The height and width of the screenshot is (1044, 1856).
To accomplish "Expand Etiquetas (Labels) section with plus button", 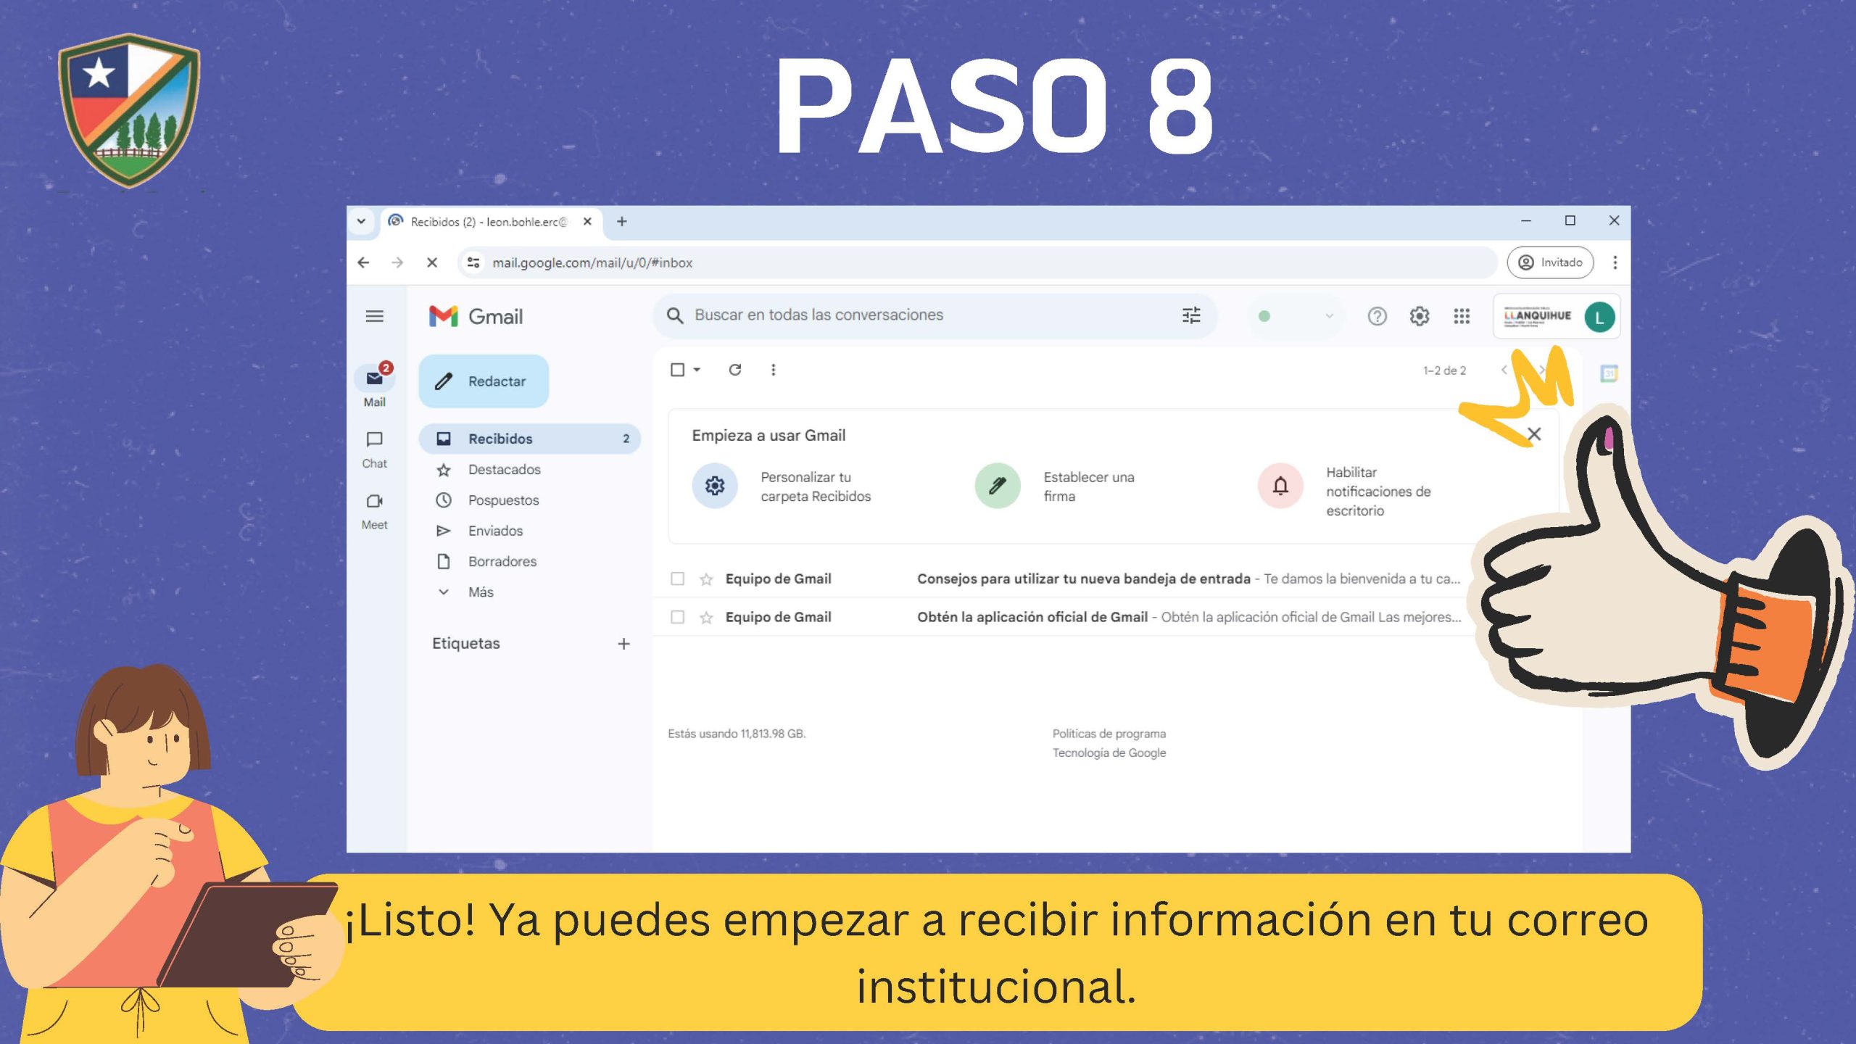I will tap(623, 644).
